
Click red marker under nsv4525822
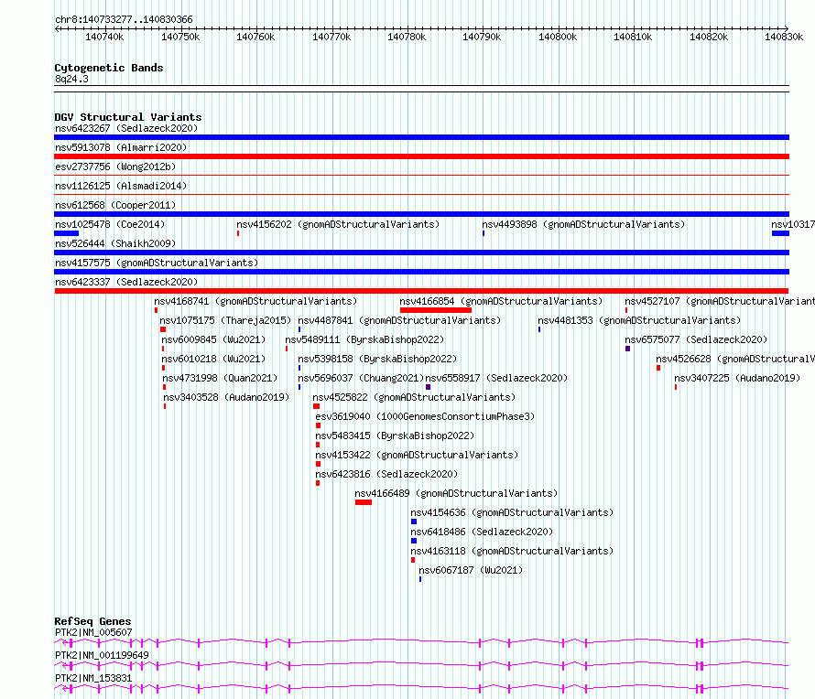316,406
